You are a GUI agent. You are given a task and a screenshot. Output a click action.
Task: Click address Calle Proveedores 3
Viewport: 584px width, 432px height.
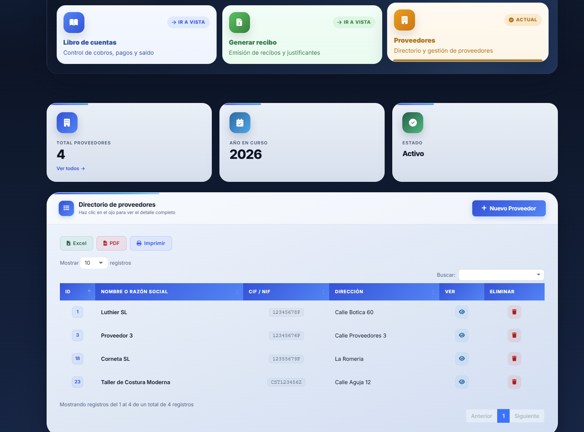[361, 336]
